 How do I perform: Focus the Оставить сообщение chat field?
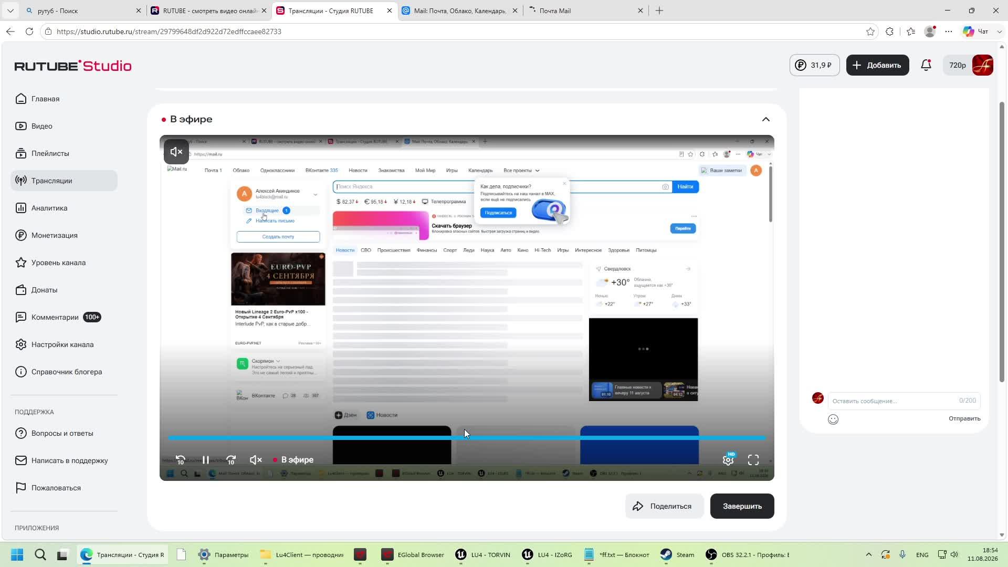coord(904,401)
